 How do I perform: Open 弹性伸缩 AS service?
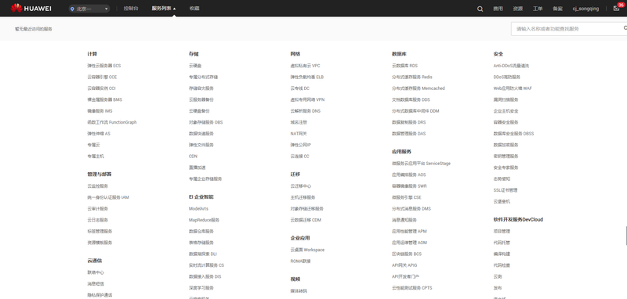tap(99, 133)
